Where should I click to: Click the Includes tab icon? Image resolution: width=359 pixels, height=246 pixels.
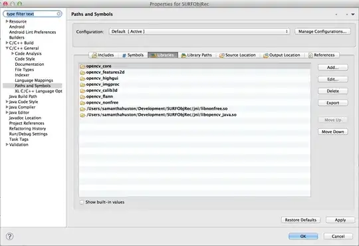(x=94, y=55)
